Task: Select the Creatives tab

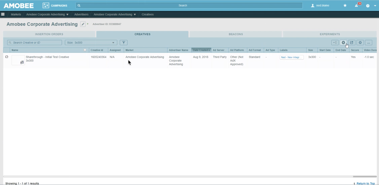Action: tap(142, 34)
